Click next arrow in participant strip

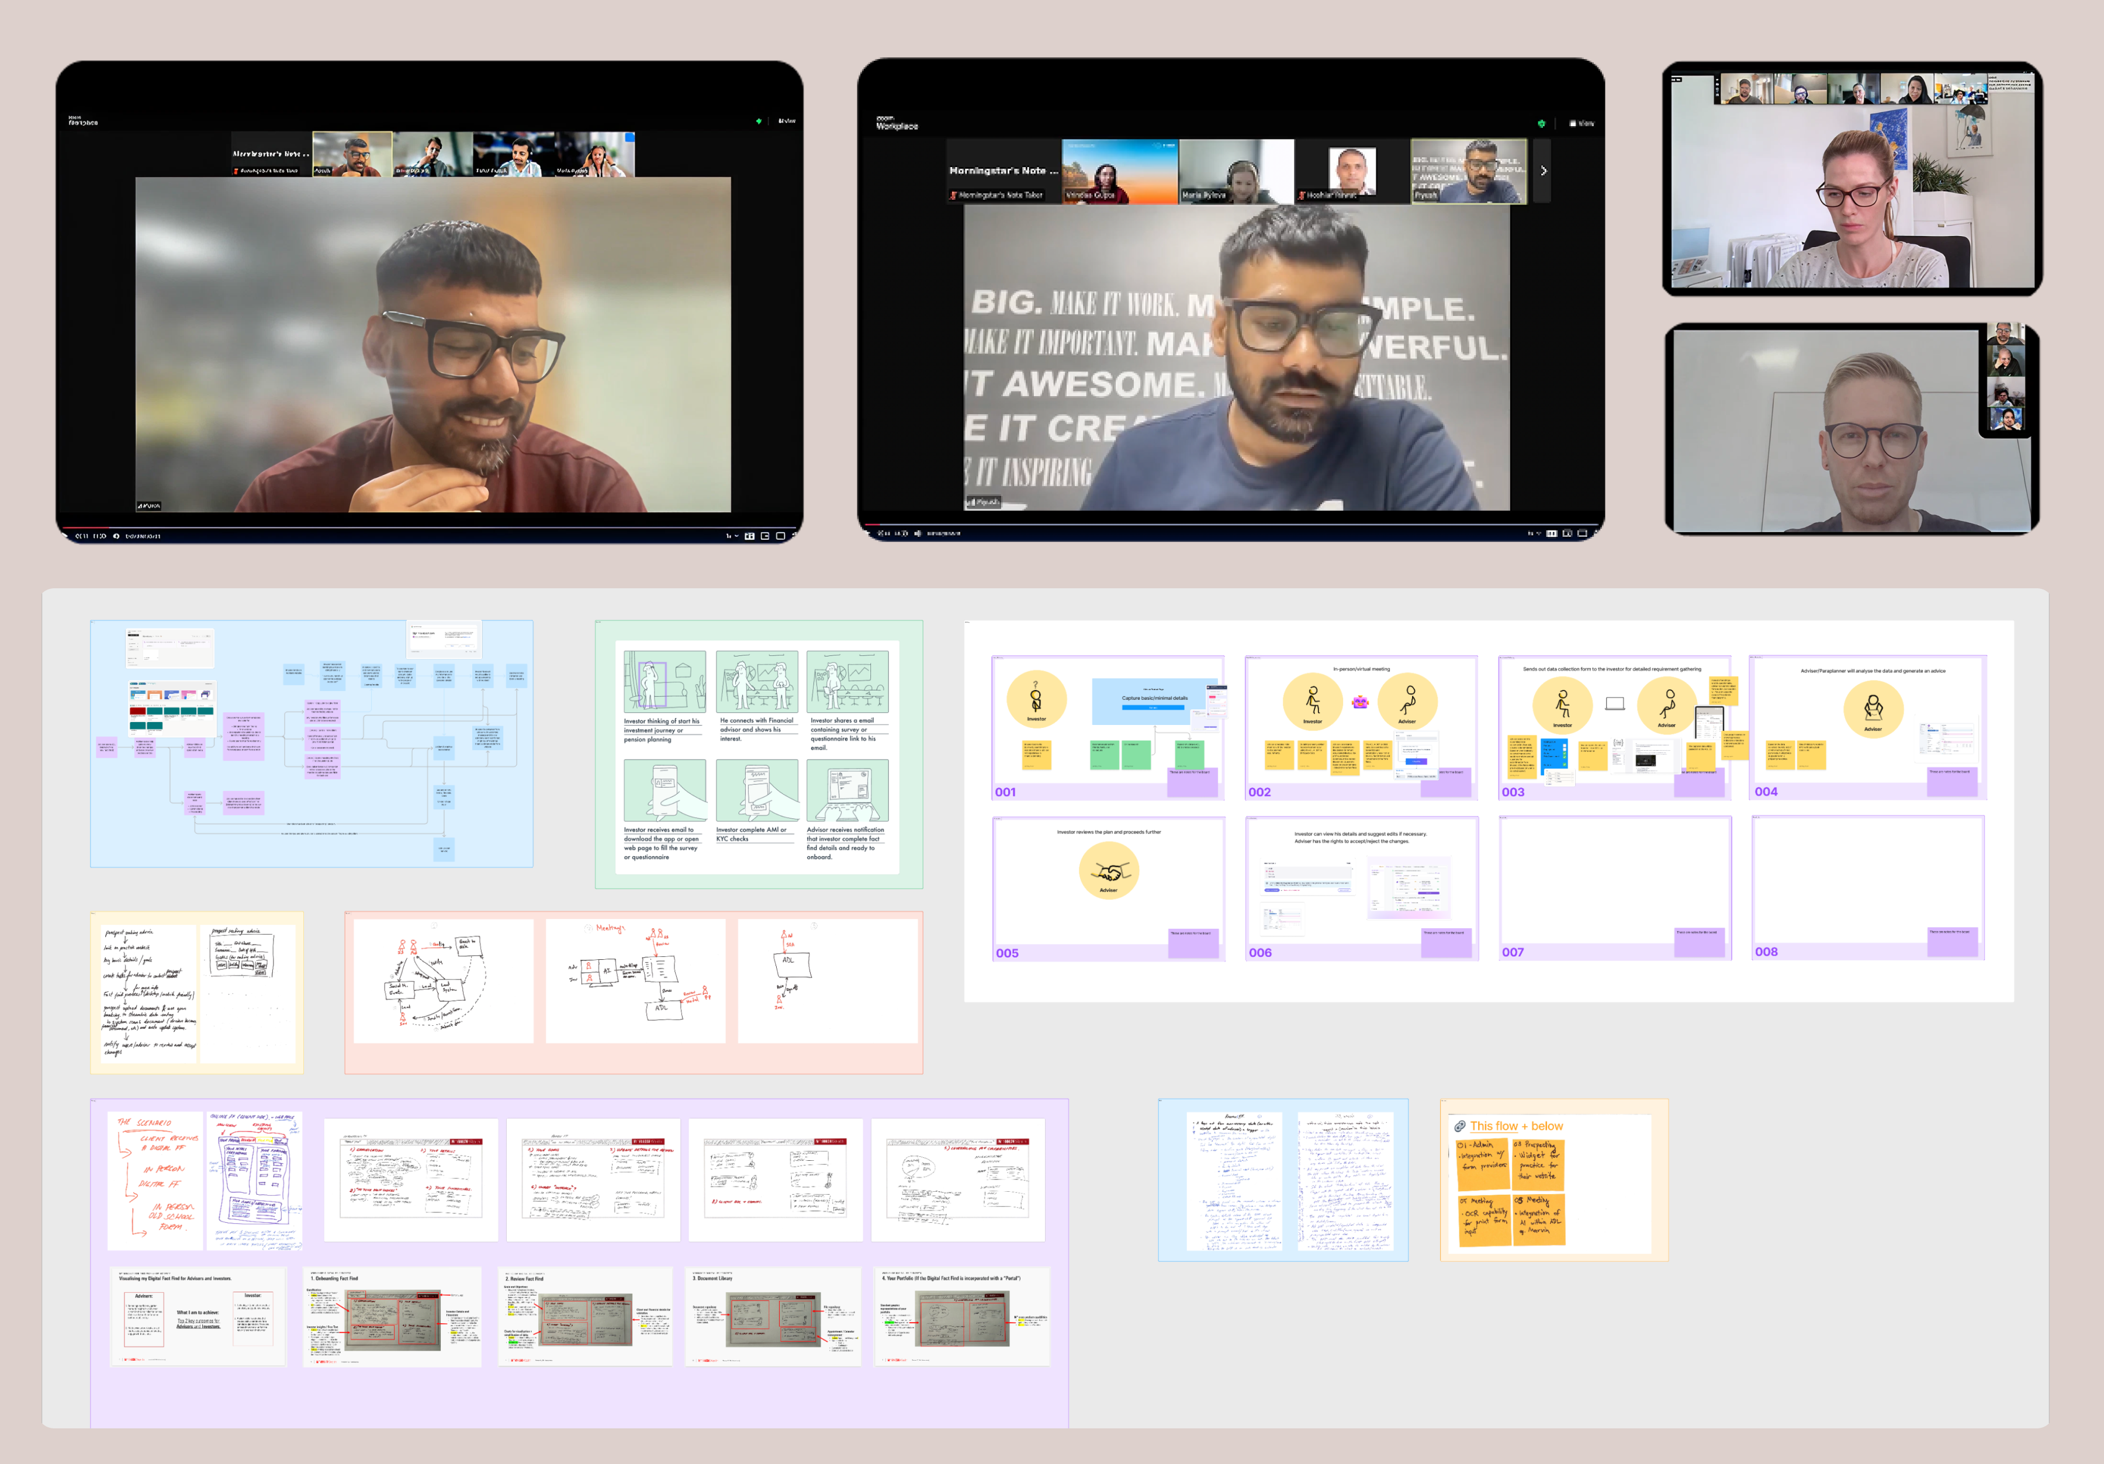point(1543,171)
